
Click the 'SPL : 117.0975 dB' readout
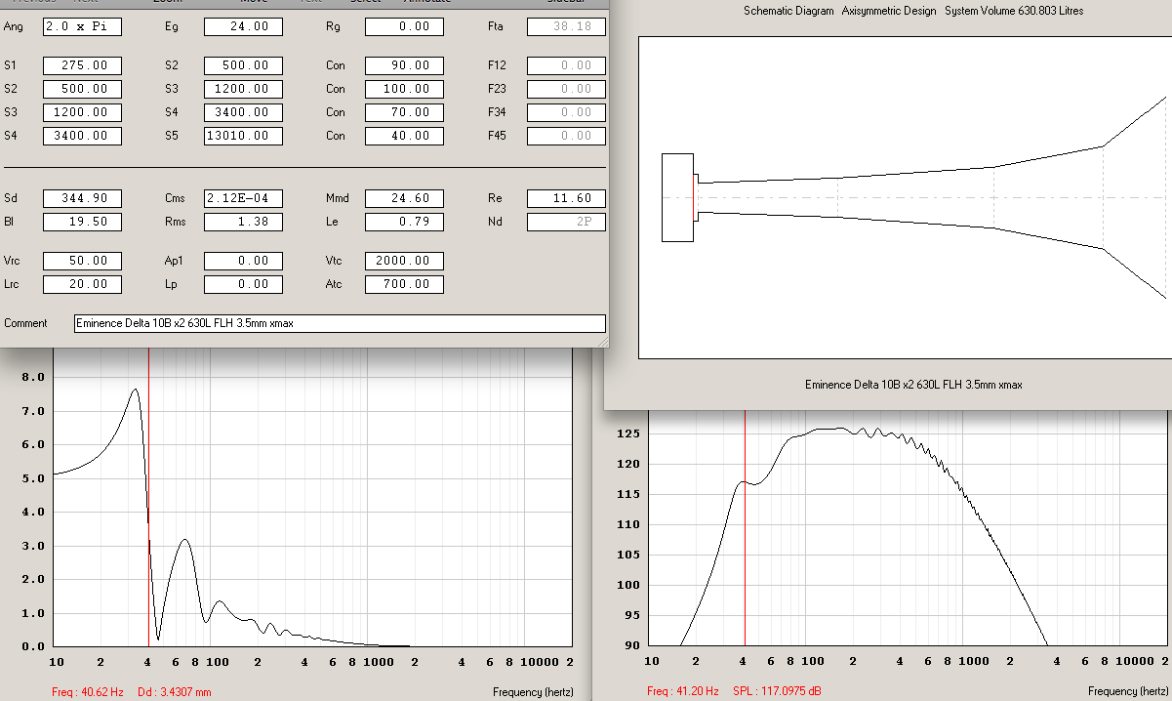coord(776,692)
